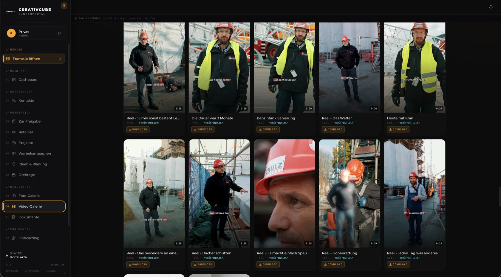501x277 pixels.
Task: Open 'Reel - Es macht einfach Spaß' thumbnail
Action: click(284, 193)
